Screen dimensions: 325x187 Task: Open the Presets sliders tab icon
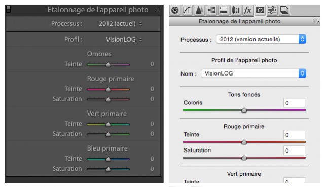272,10
